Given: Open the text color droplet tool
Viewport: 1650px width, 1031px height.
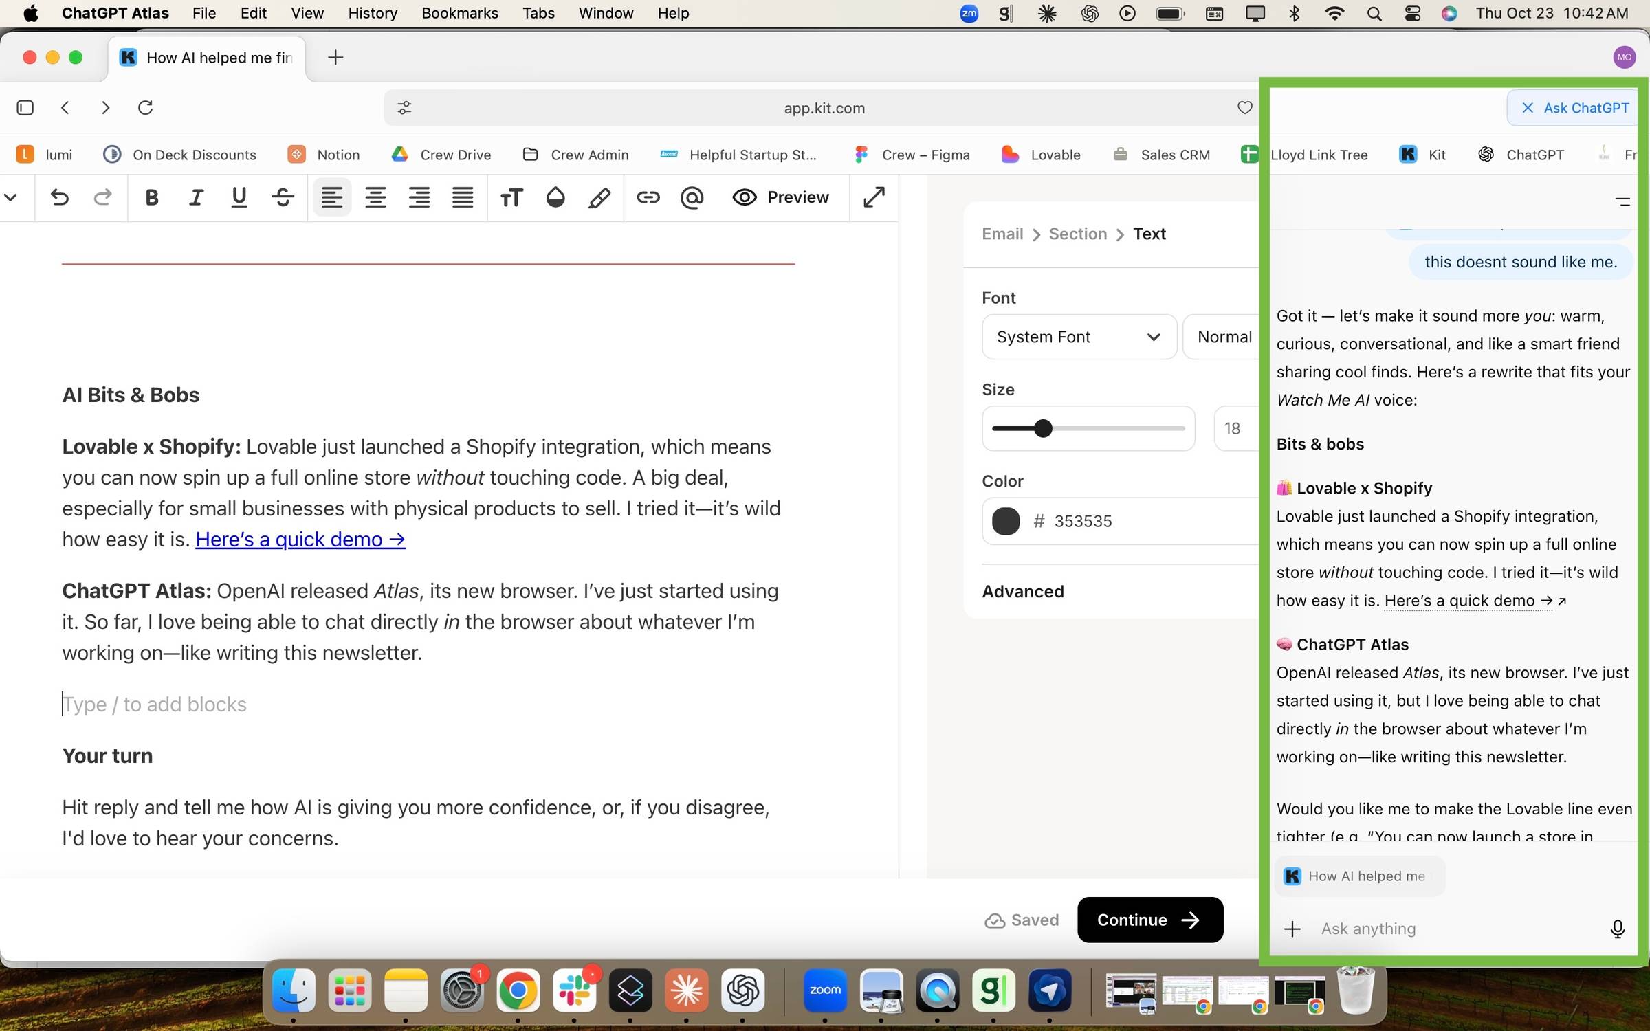Looking at the screenshot, I should pyautogui.click(x=555, y=198).
